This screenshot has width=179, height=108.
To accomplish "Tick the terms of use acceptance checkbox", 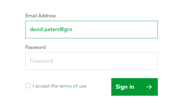I will pos(28,86).
